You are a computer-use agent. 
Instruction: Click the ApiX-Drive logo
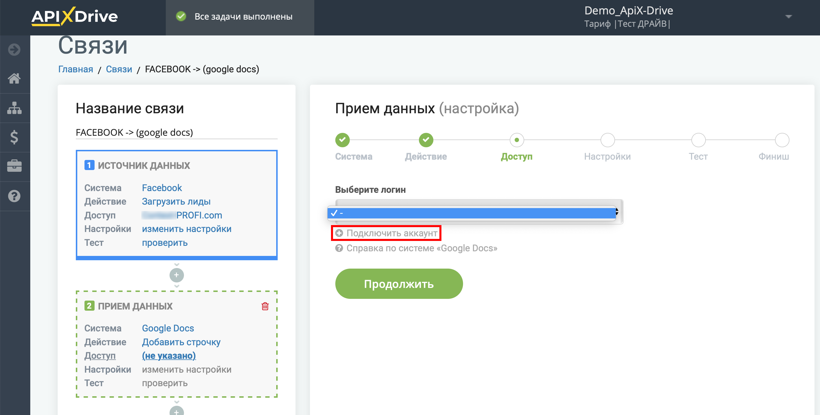tap(74, 16)
